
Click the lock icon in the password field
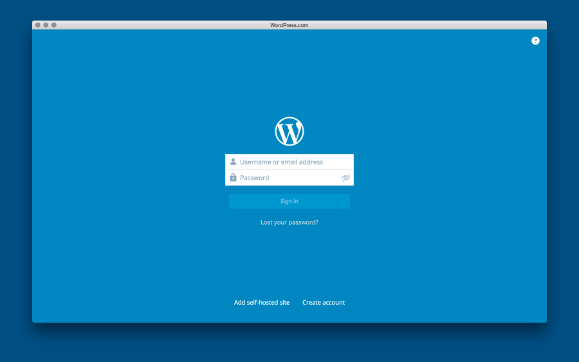click(x=233, y=178)
